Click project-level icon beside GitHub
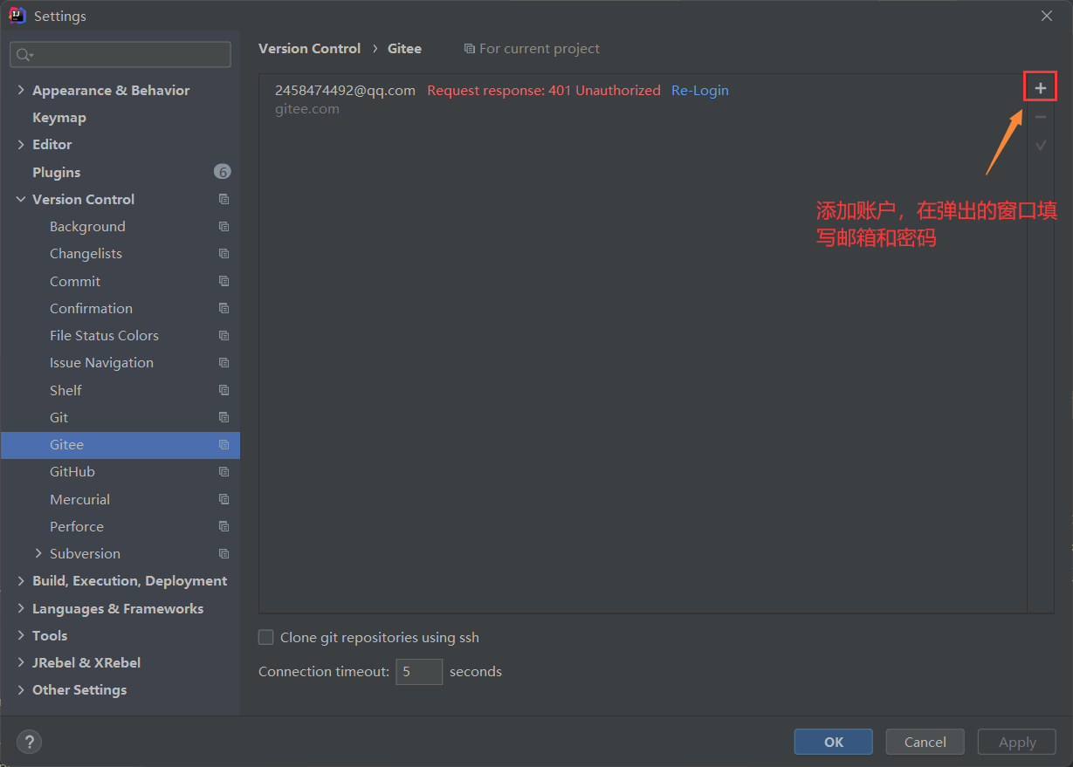1073x767 pixels. coord(224,471)
